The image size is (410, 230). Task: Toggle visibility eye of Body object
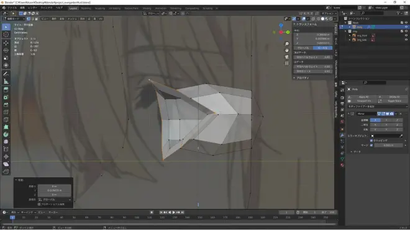click(x=406, y=27)
